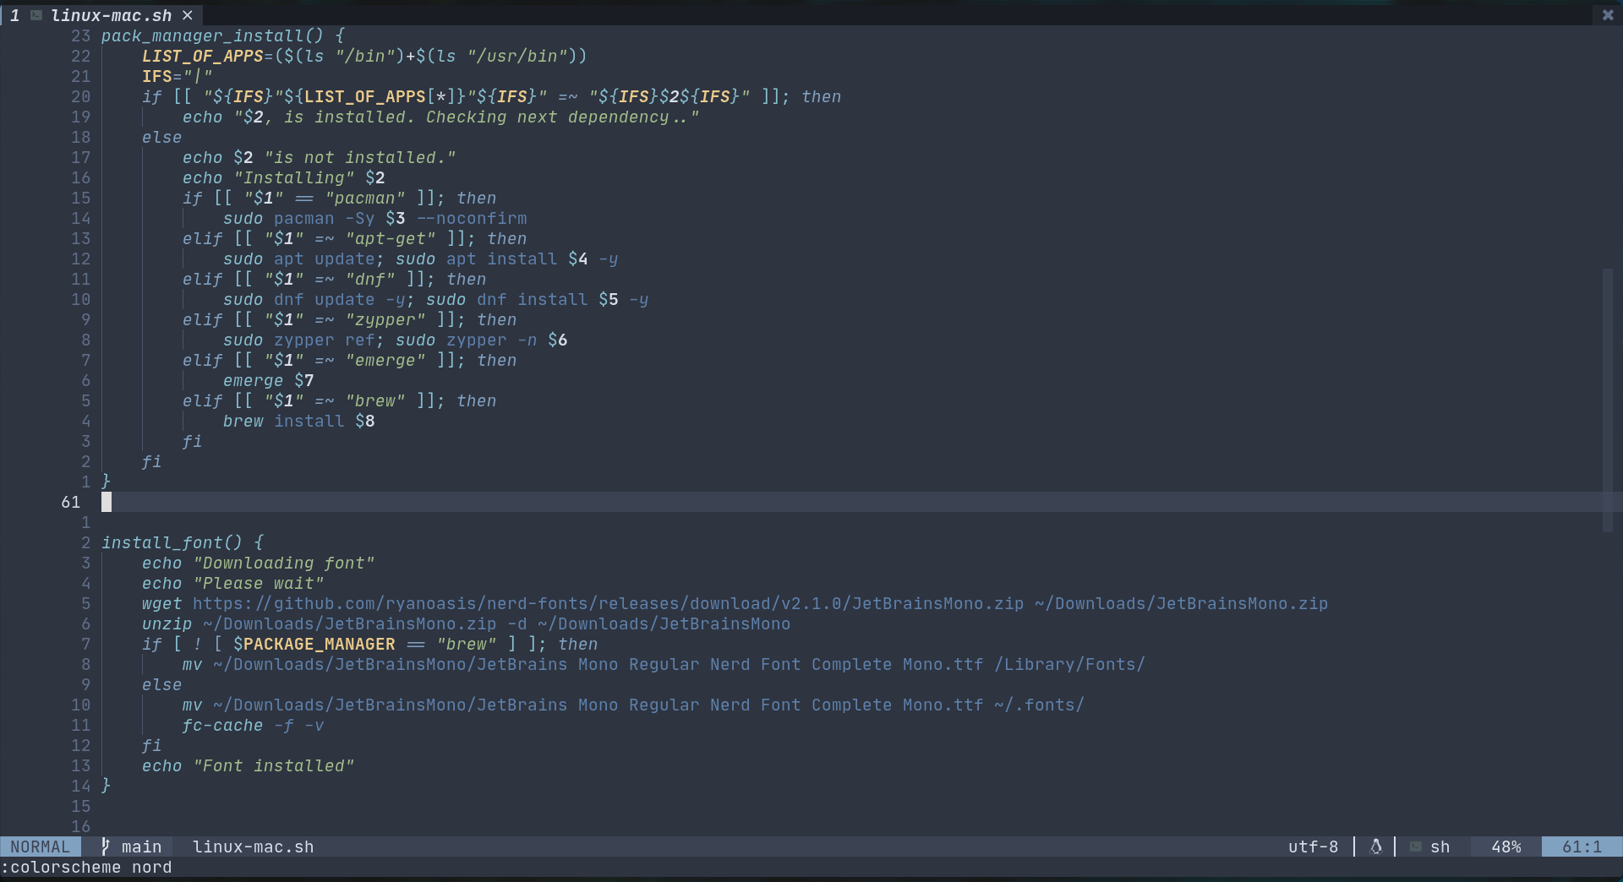Click the "dnf" string literal

coord(370,279)
